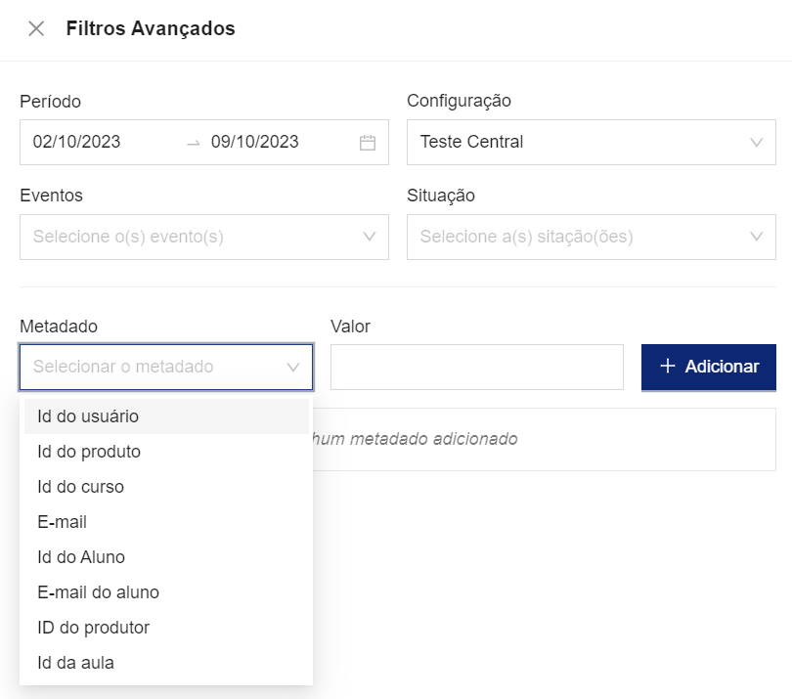The image size is (792, 699).
Task: Open the calendar icon in Período
Action: (x=368, y=143)
